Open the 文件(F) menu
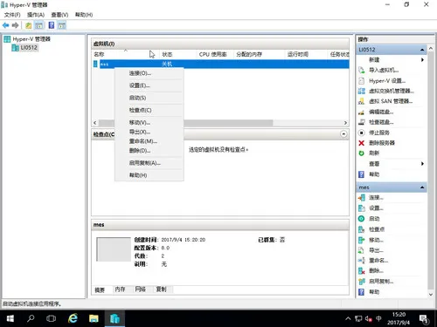Viewport: 437px width, 327px height. tap(12, 15)
